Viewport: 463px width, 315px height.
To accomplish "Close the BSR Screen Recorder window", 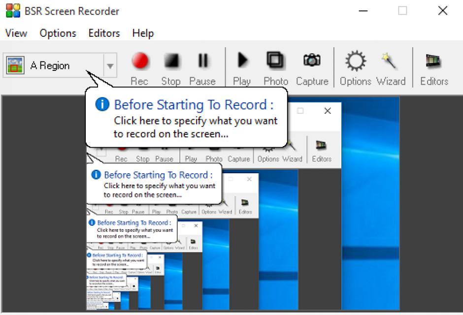I will (443, 11).
